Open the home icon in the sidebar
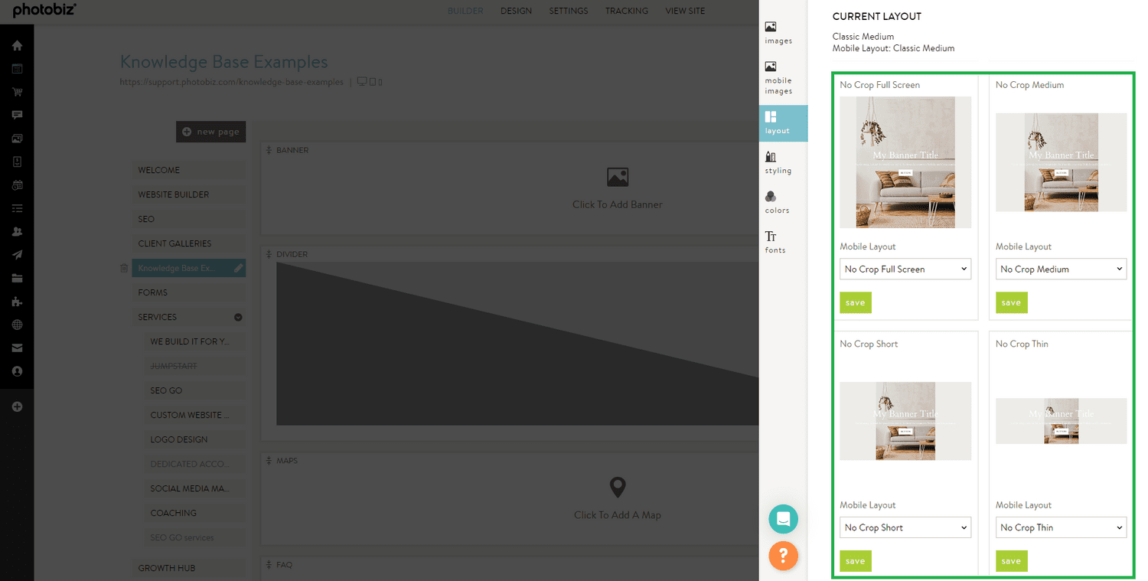1148x581 pixels. 17,46
